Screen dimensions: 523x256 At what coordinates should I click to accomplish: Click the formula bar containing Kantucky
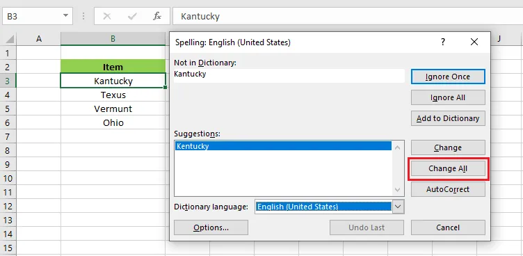pyautogui.click(x=348, y=16)
